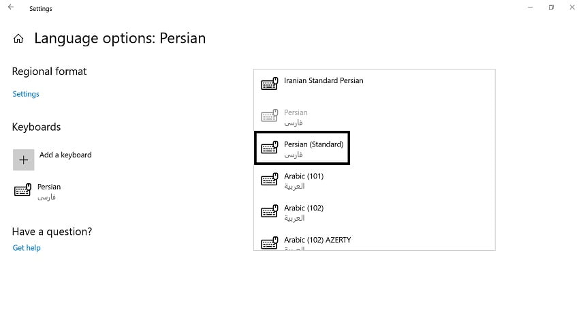
Task: Click the Arabic (102) keyboard icon
Action: click(270, 211)
